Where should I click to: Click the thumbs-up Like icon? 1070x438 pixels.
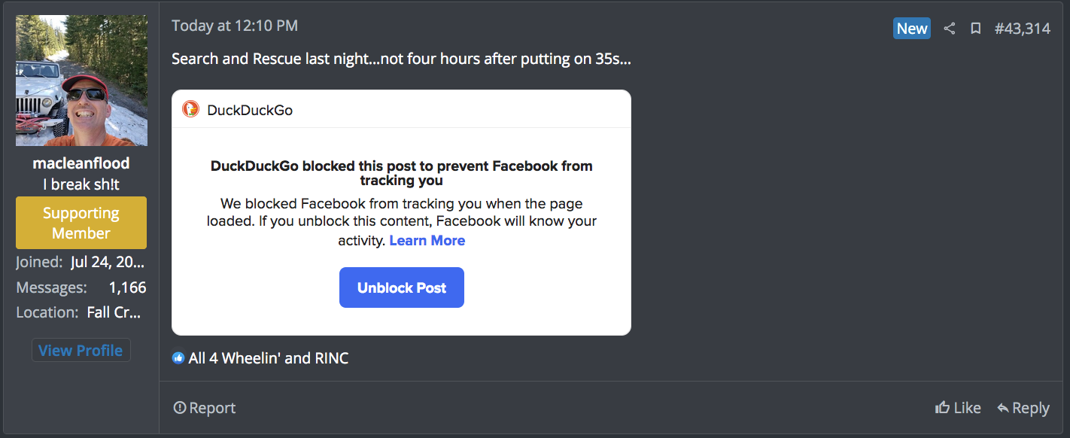point(942,407)
